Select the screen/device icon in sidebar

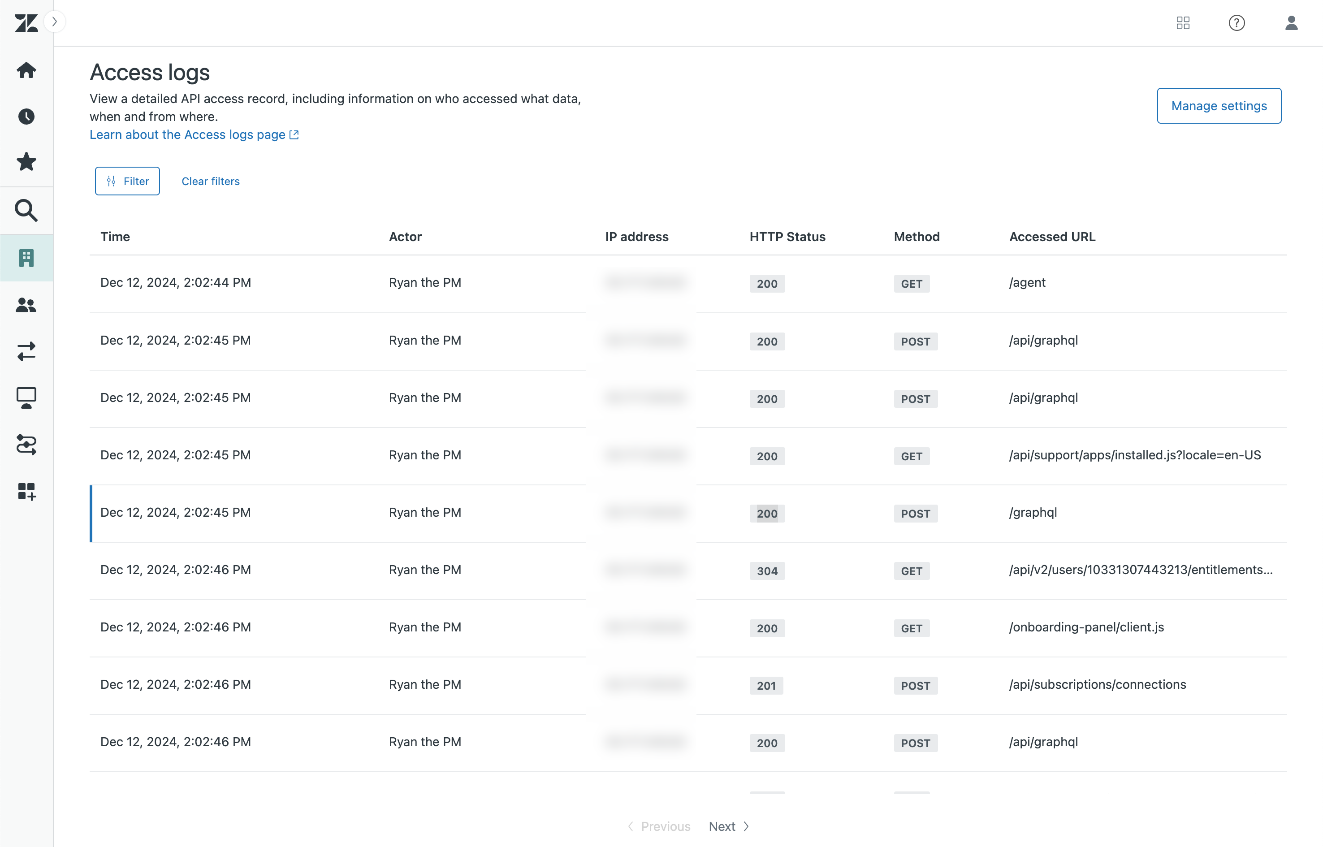(26, 397)
